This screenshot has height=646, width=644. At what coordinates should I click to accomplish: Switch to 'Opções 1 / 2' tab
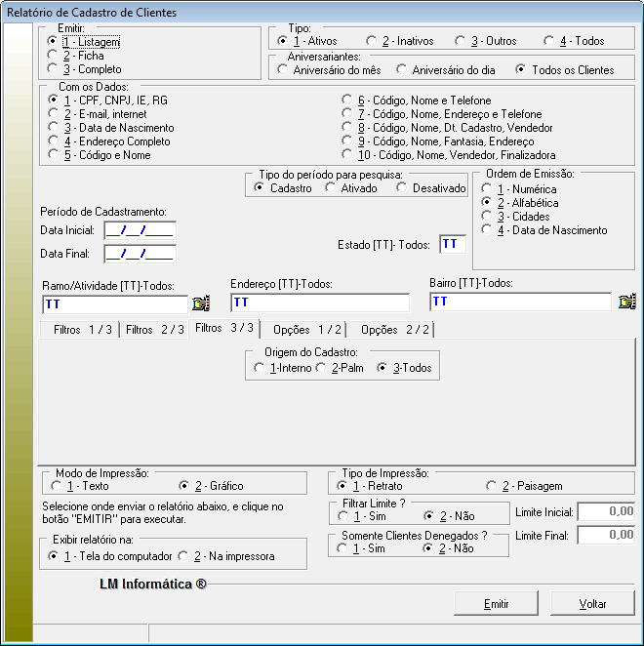point(306,330)
